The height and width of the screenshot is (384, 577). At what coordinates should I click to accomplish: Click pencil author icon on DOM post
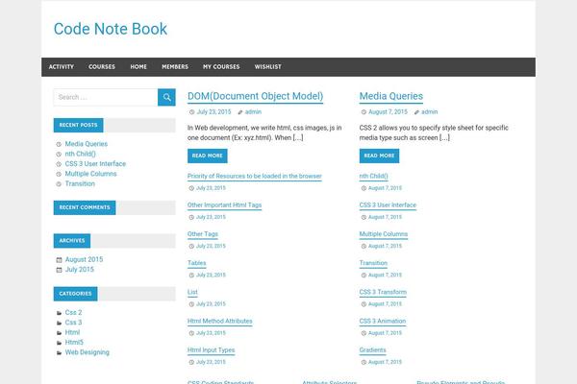(240, 112)
